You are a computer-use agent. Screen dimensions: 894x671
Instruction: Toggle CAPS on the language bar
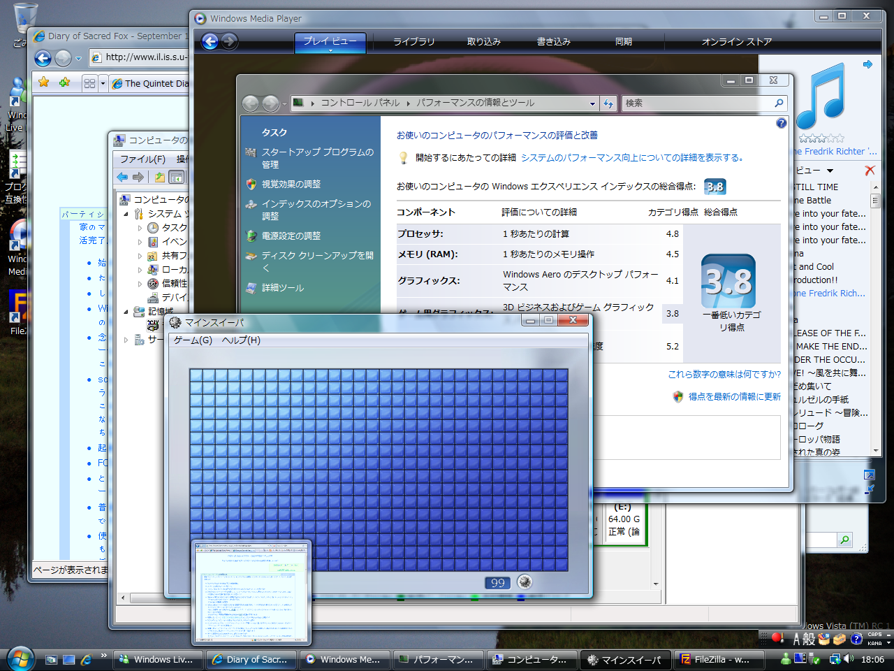click(874, 635)
